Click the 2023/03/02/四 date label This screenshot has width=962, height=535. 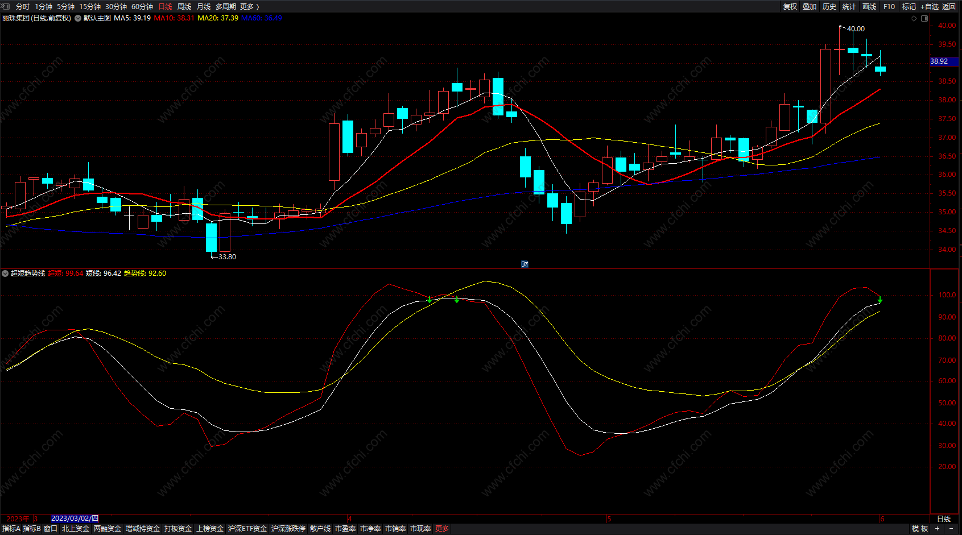click(75, 519)
